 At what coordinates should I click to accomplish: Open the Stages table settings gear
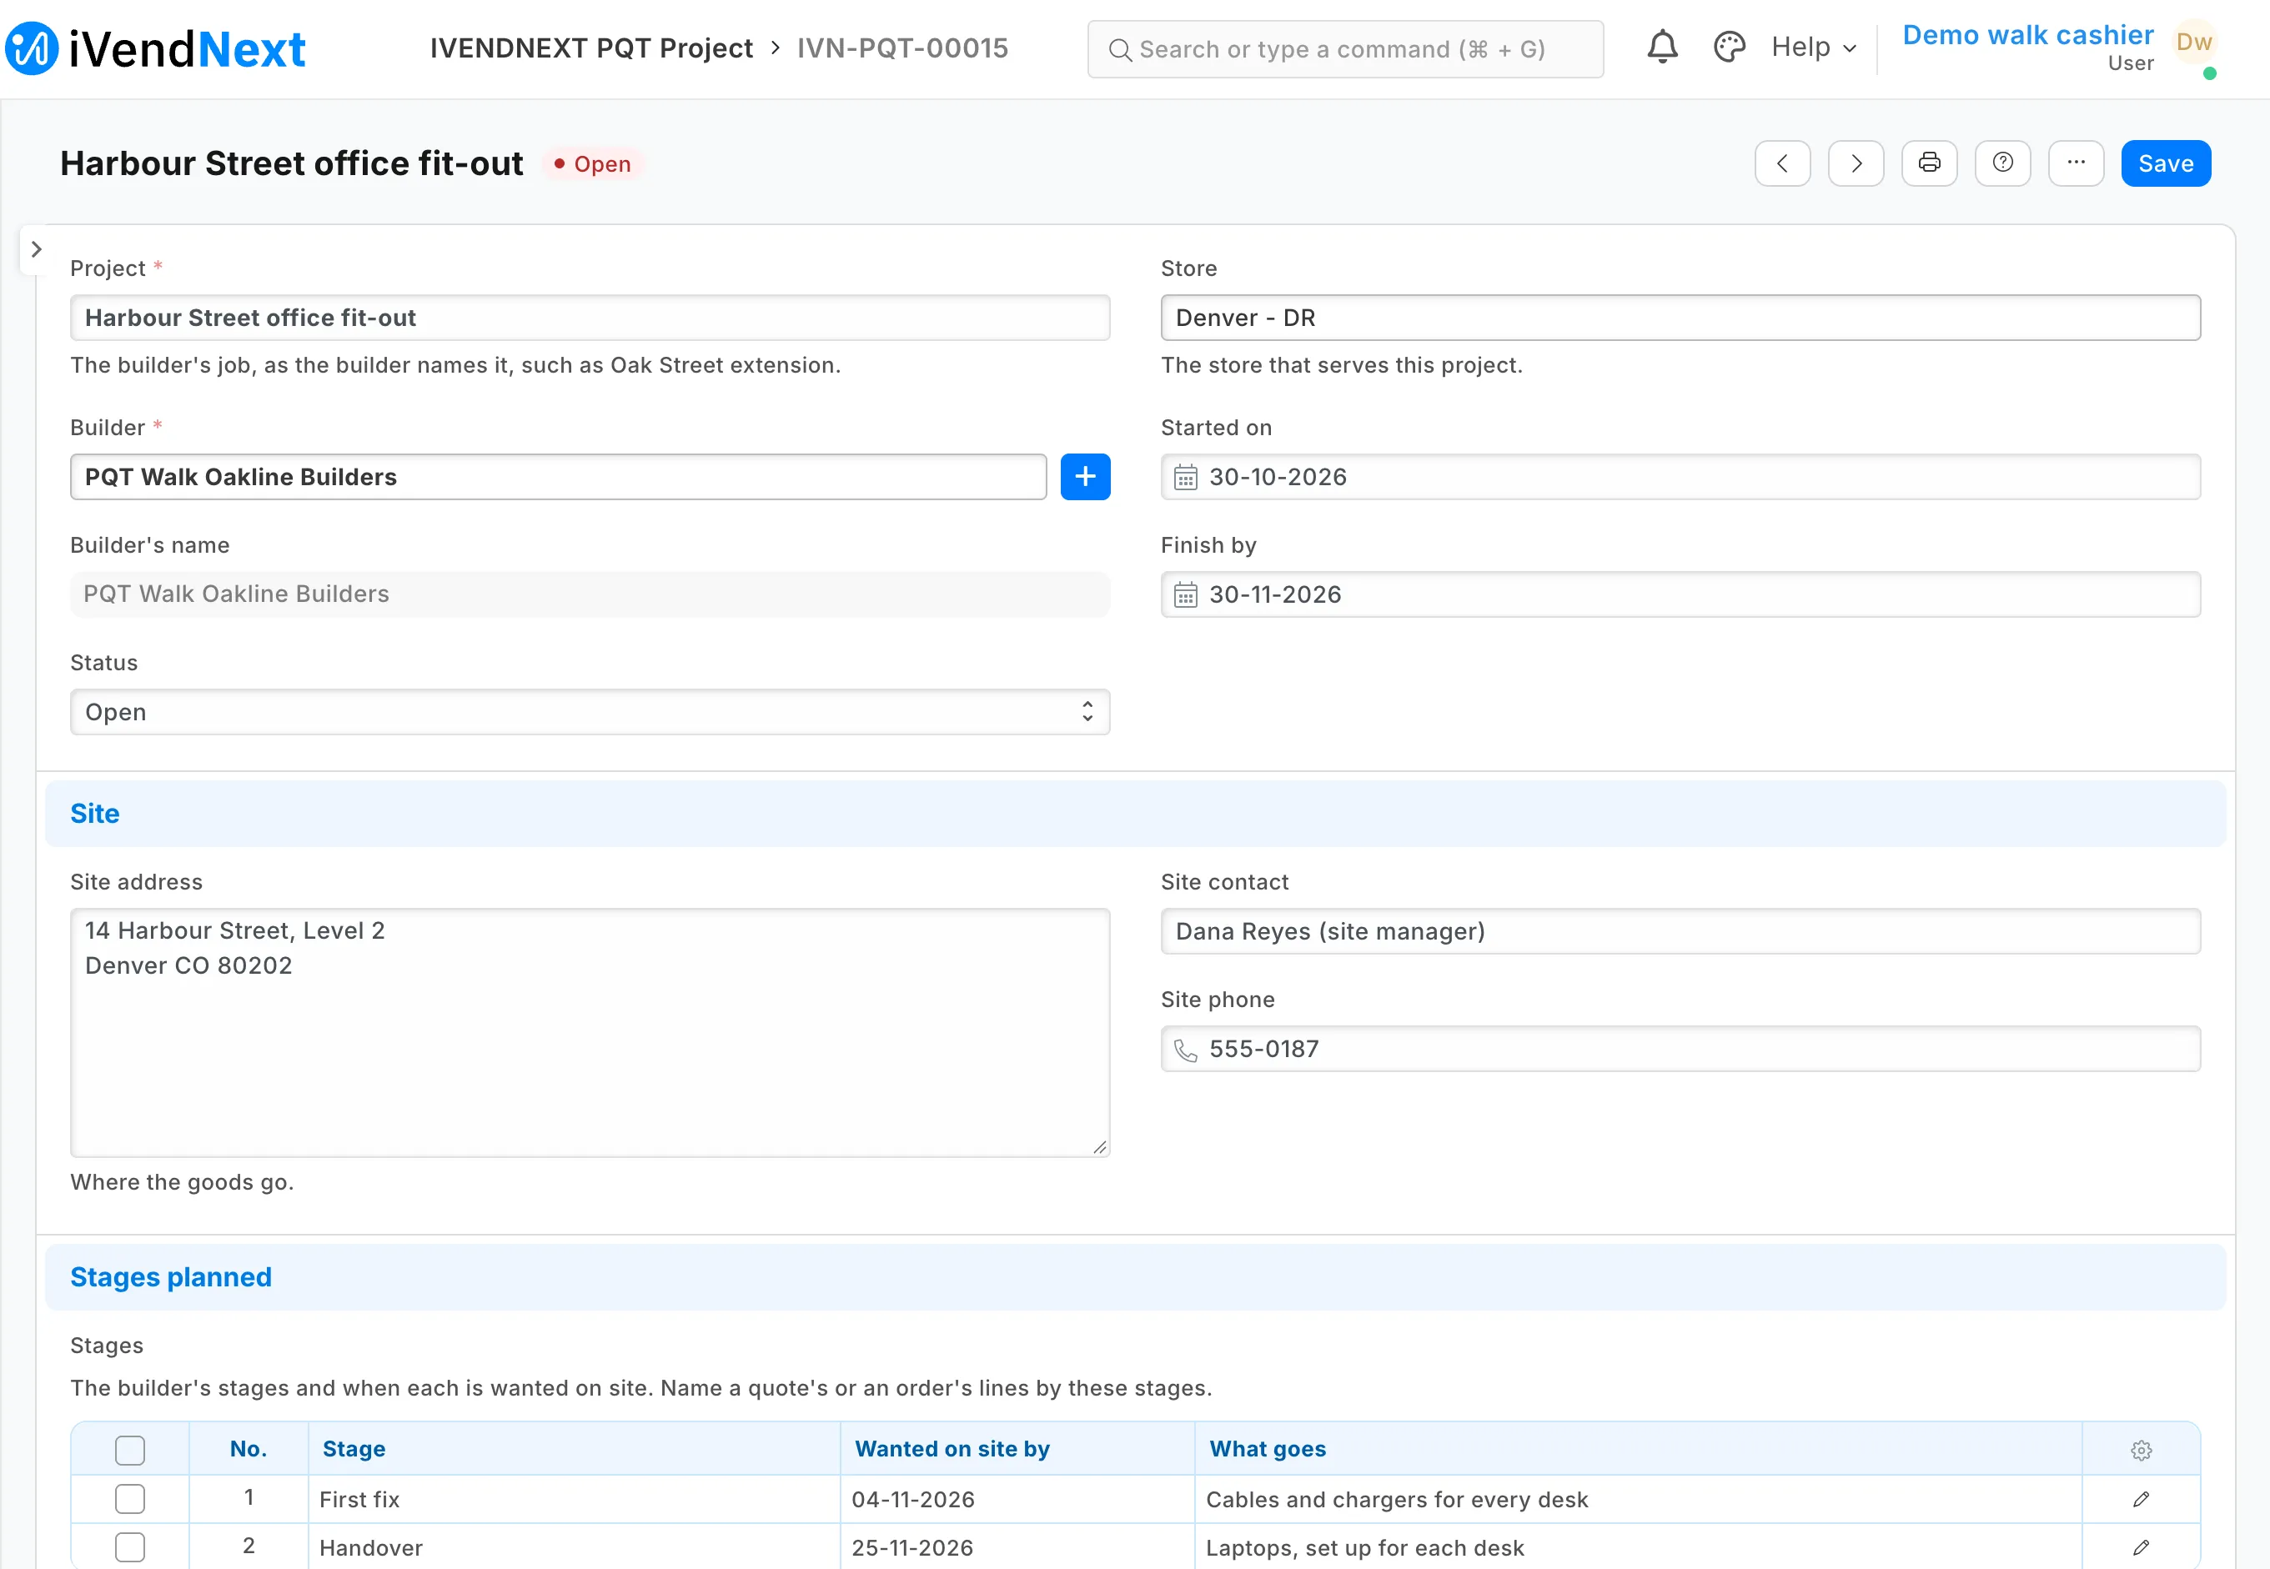2140,1450
